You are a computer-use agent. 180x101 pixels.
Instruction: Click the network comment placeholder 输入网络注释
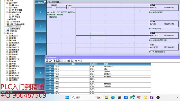54,2
